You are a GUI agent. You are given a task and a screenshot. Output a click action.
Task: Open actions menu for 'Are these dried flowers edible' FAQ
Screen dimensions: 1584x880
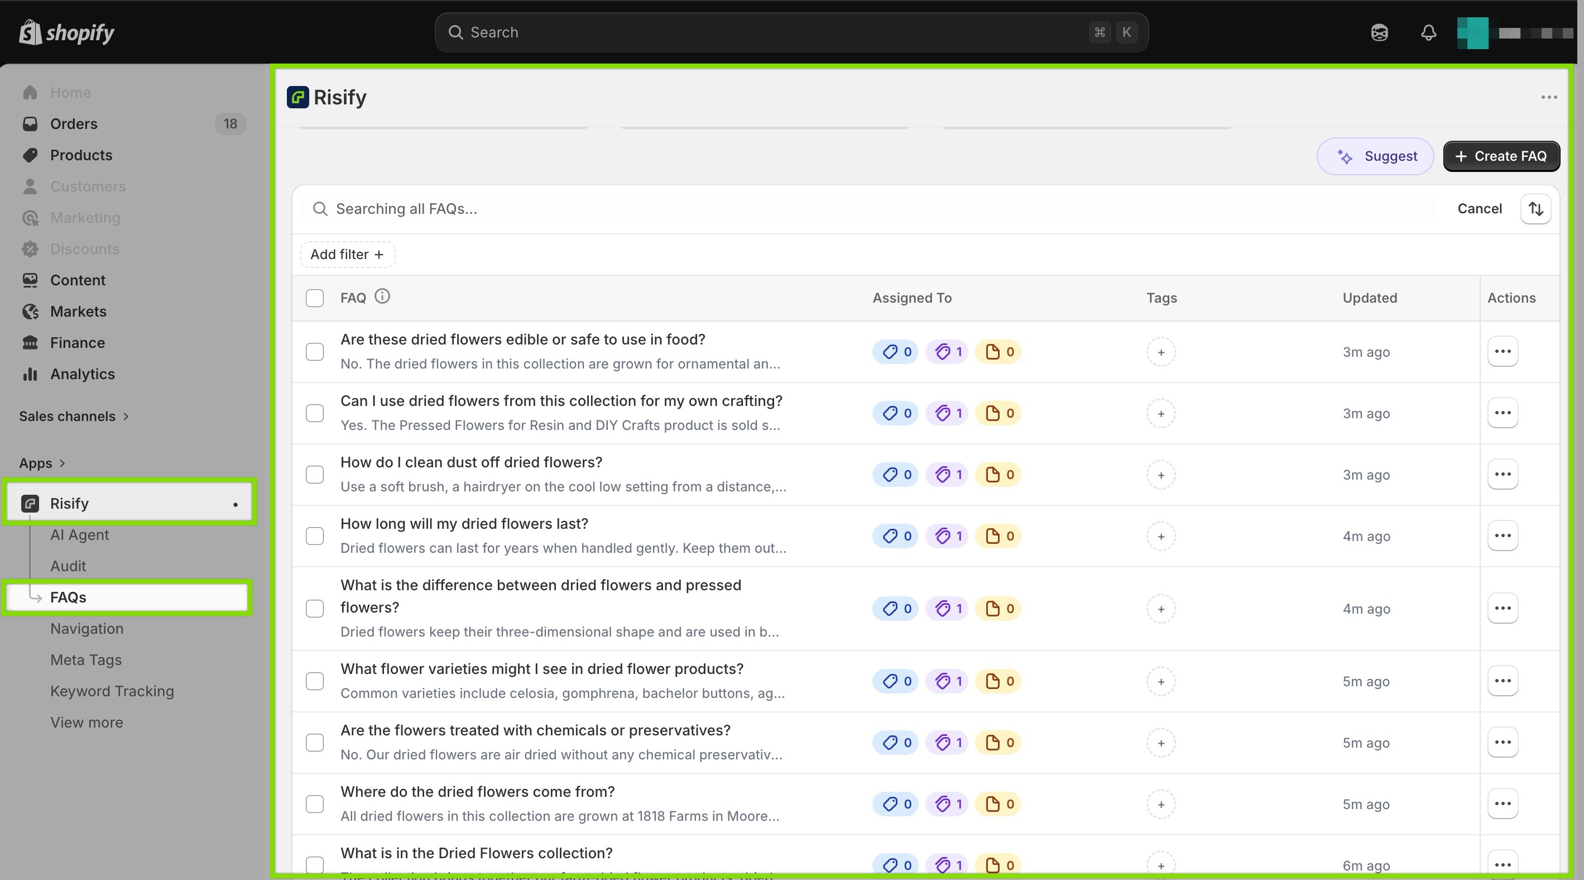point(1502,351)
